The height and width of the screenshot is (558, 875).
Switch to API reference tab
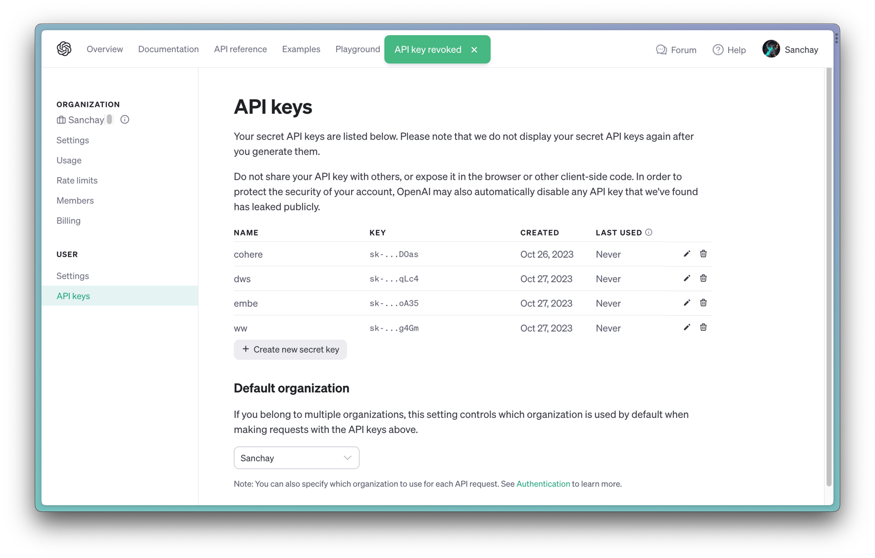(x=240, y=49)
